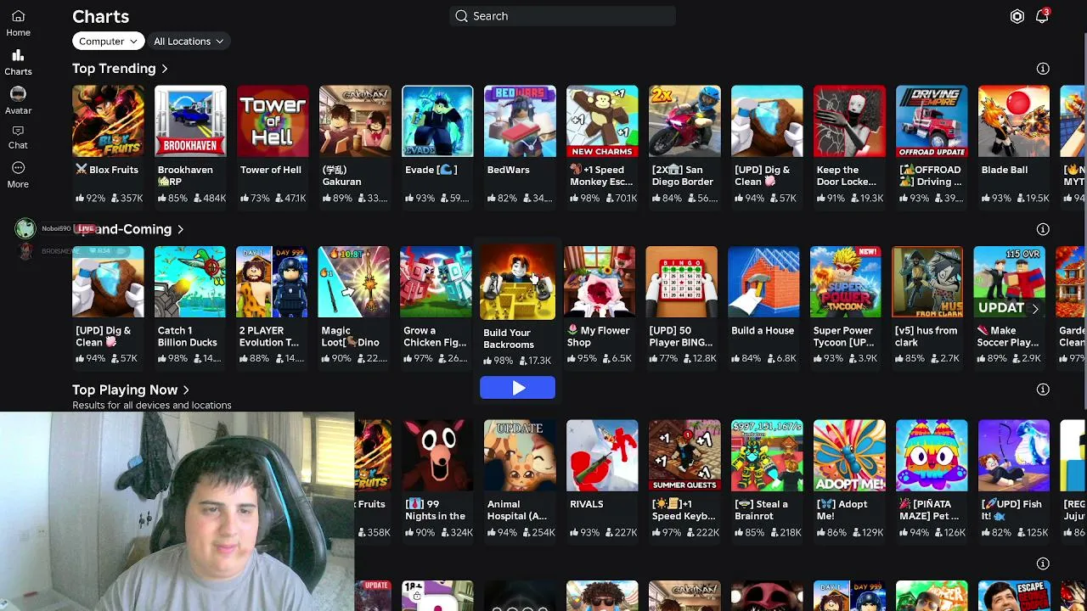Image resolution: width=1087 pixels, height=611 pixels.
Task: Open the Magic Loot Dino game thumbnail
Action: pos(354,283)
